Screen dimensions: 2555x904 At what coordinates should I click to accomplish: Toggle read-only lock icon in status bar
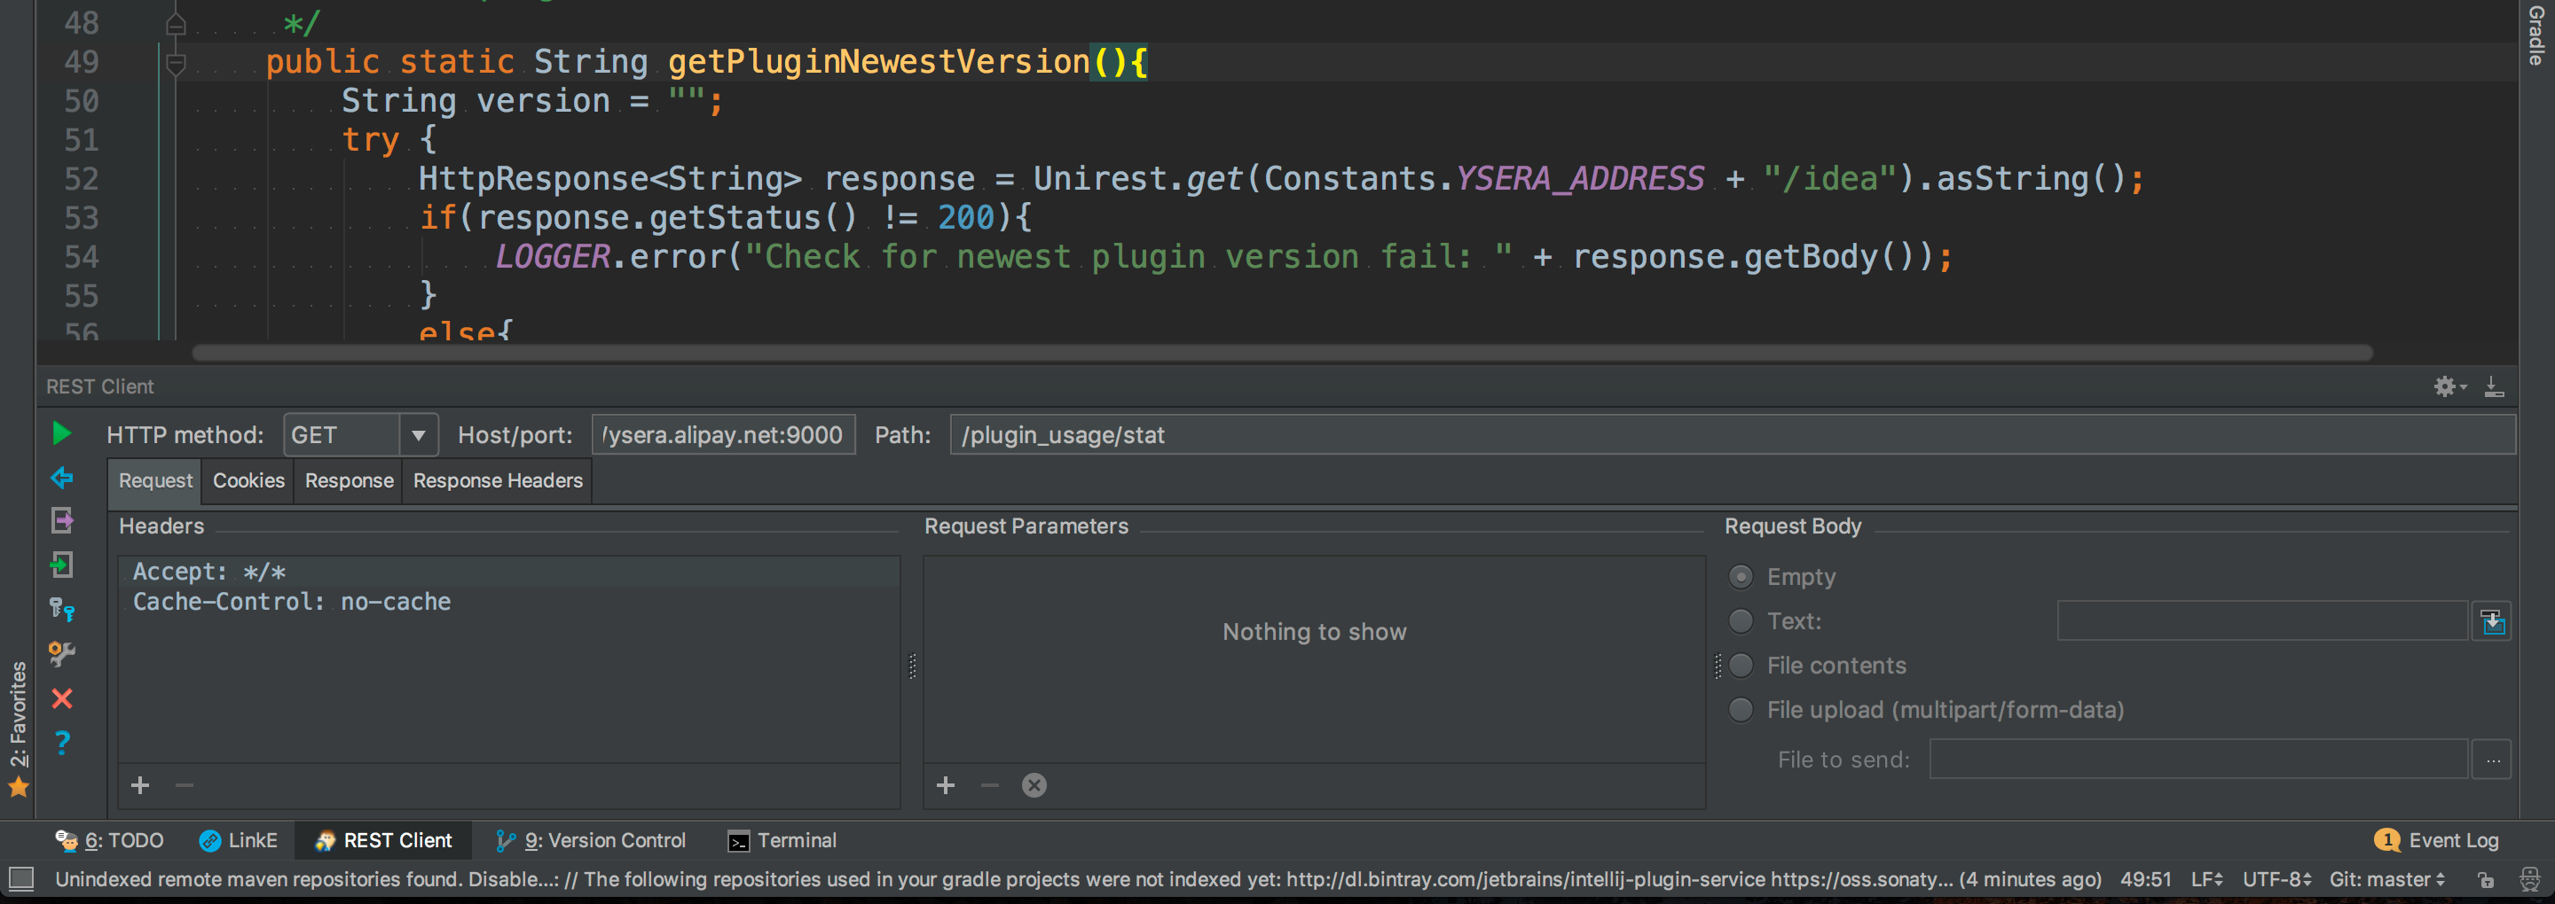(x=2486, y=879)
